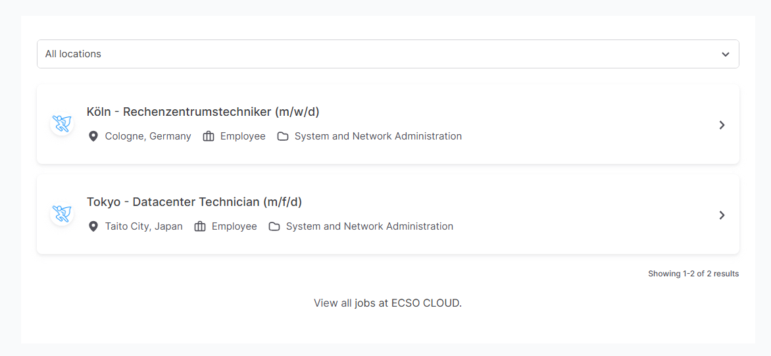Click briefcase icon on Köln job listing
Image resolution: width=771 pixels, height=356 pixels.
click(x=209, y=136)
